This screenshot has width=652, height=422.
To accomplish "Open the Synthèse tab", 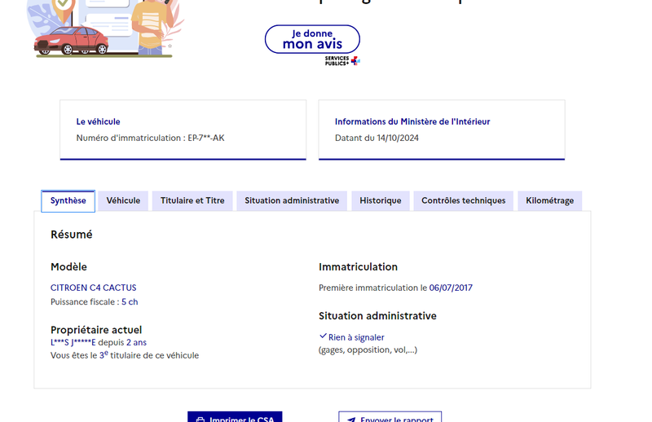I will point(68,200).
